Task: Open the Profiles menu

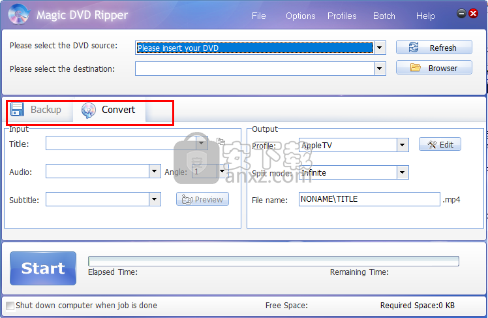Action: click(x=342, y=16)
